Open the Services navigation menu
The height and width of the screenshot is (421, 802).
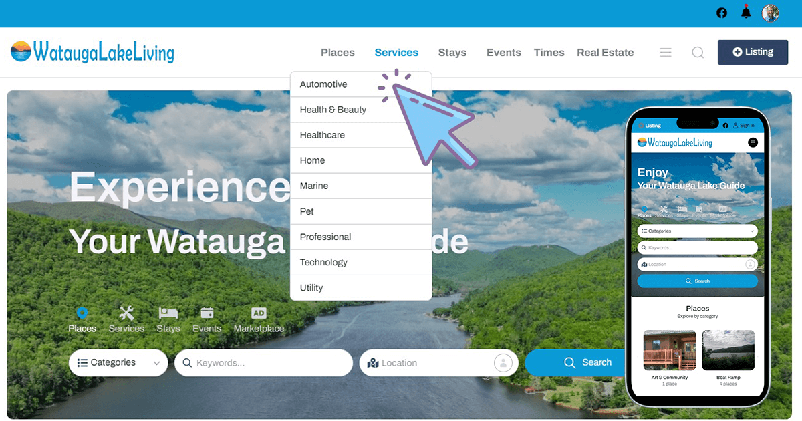[396, 53]
